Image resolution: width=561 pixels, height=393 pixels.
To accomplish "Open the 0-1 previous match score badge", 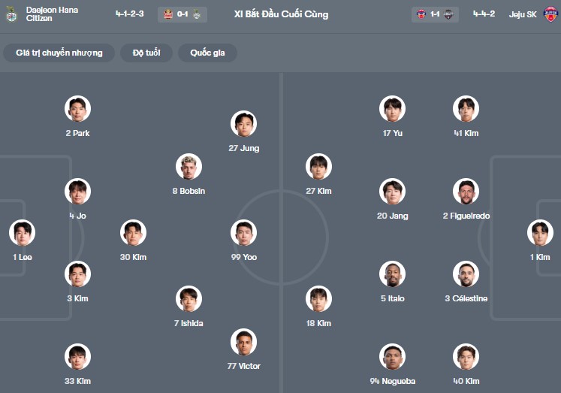I will 182,14.
